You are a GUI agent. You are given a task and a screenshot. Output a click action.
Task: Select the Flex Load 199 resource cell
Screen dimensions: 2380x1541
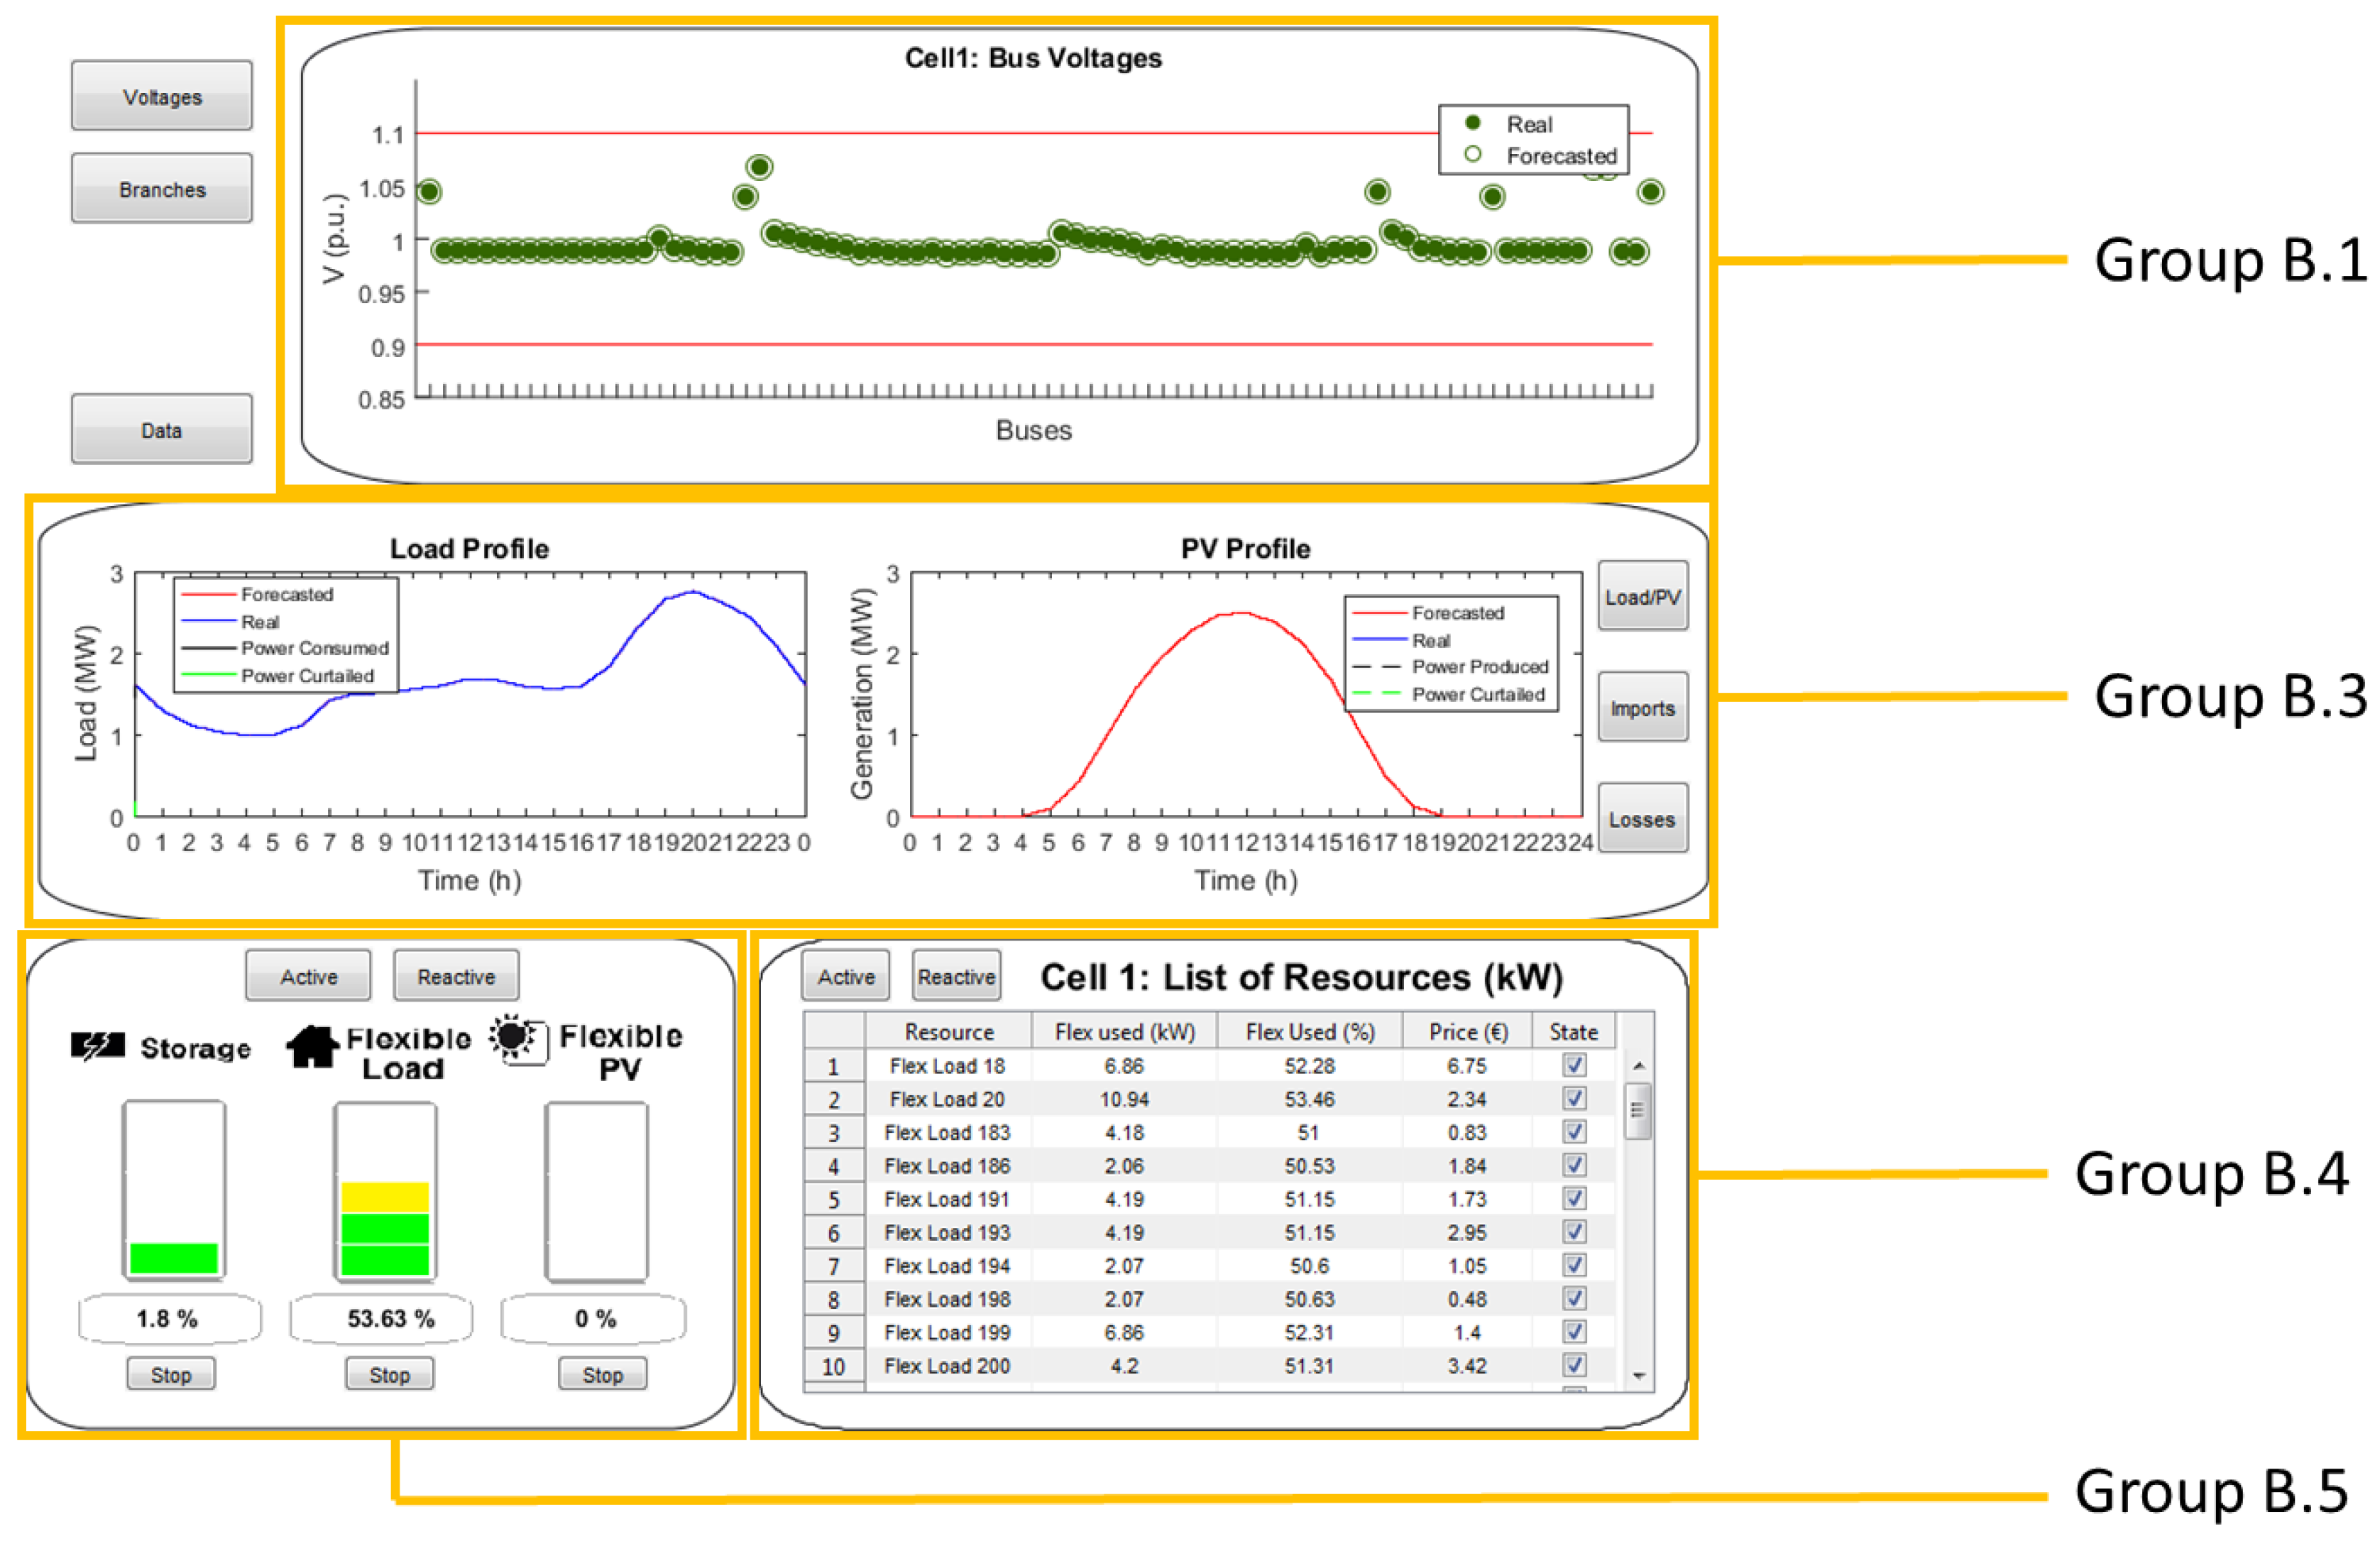coord(948,1332)
